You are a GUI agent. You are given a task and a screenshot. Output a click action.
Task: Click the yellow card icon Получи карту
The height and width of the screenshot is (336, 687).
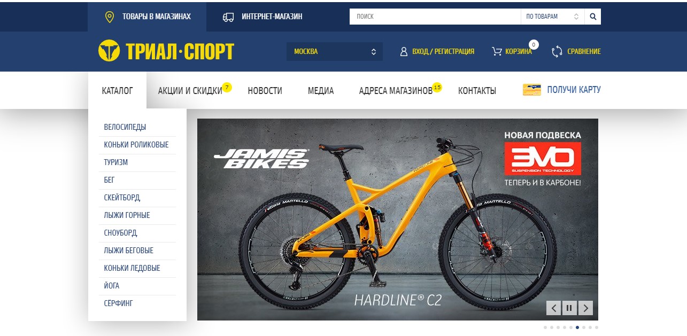532,90
